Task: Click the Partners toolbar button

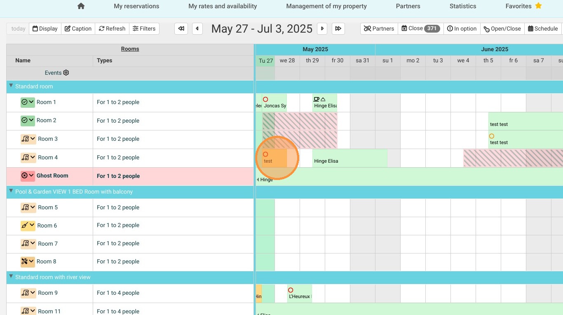Action: pos(379,28)
